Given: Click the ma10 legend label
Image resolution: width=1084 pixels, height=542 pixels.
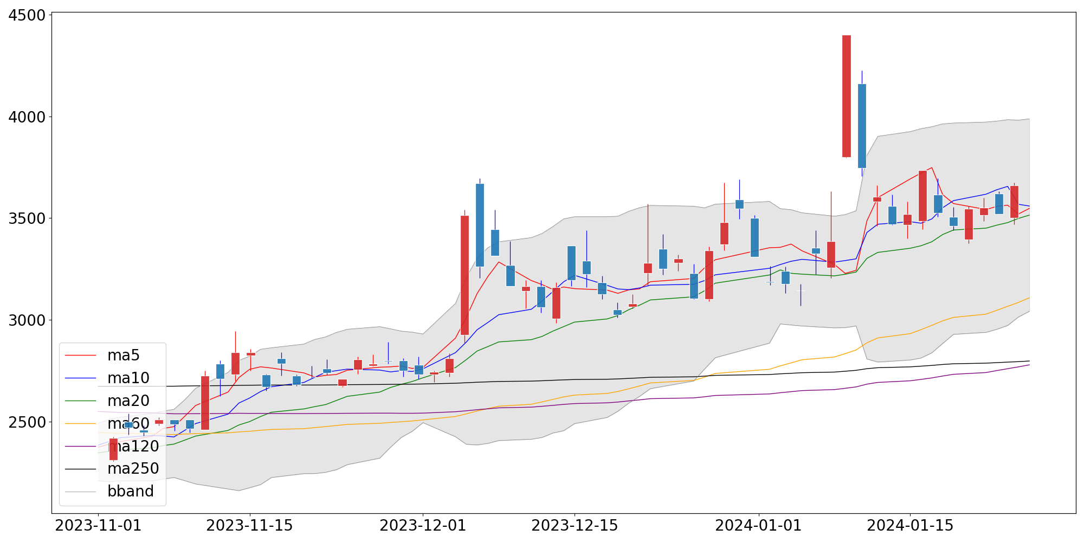Looking at the screenshot, I should pyautogui.click(x=128, y=378).
